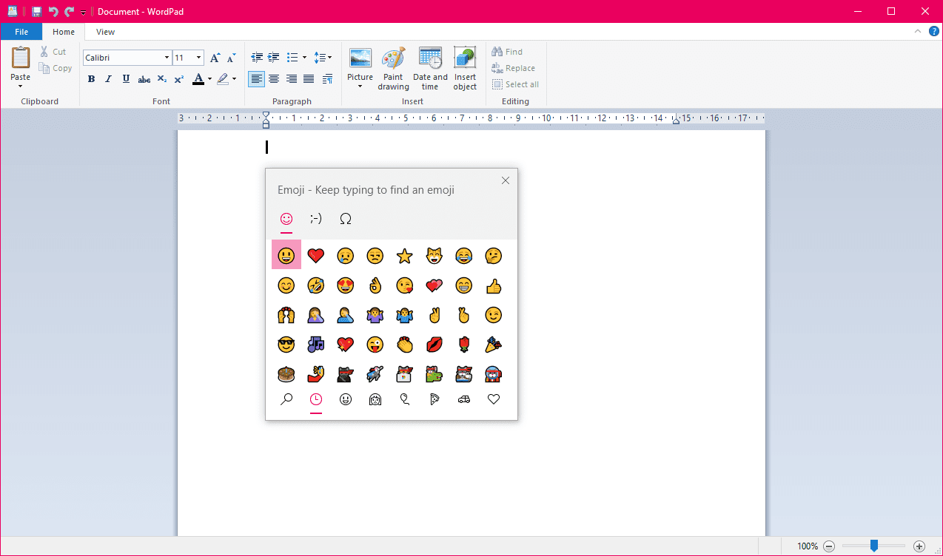Toggle Bold formatting
This screenshot has height=556, width=943.
91,79
